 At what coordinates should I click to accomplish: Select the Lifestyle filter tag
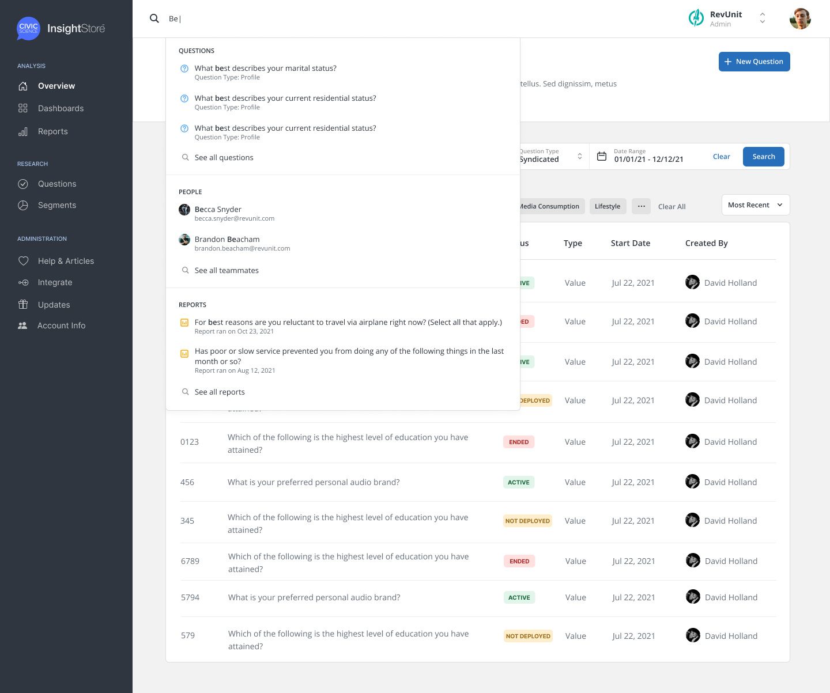click(x=608, y=206)
